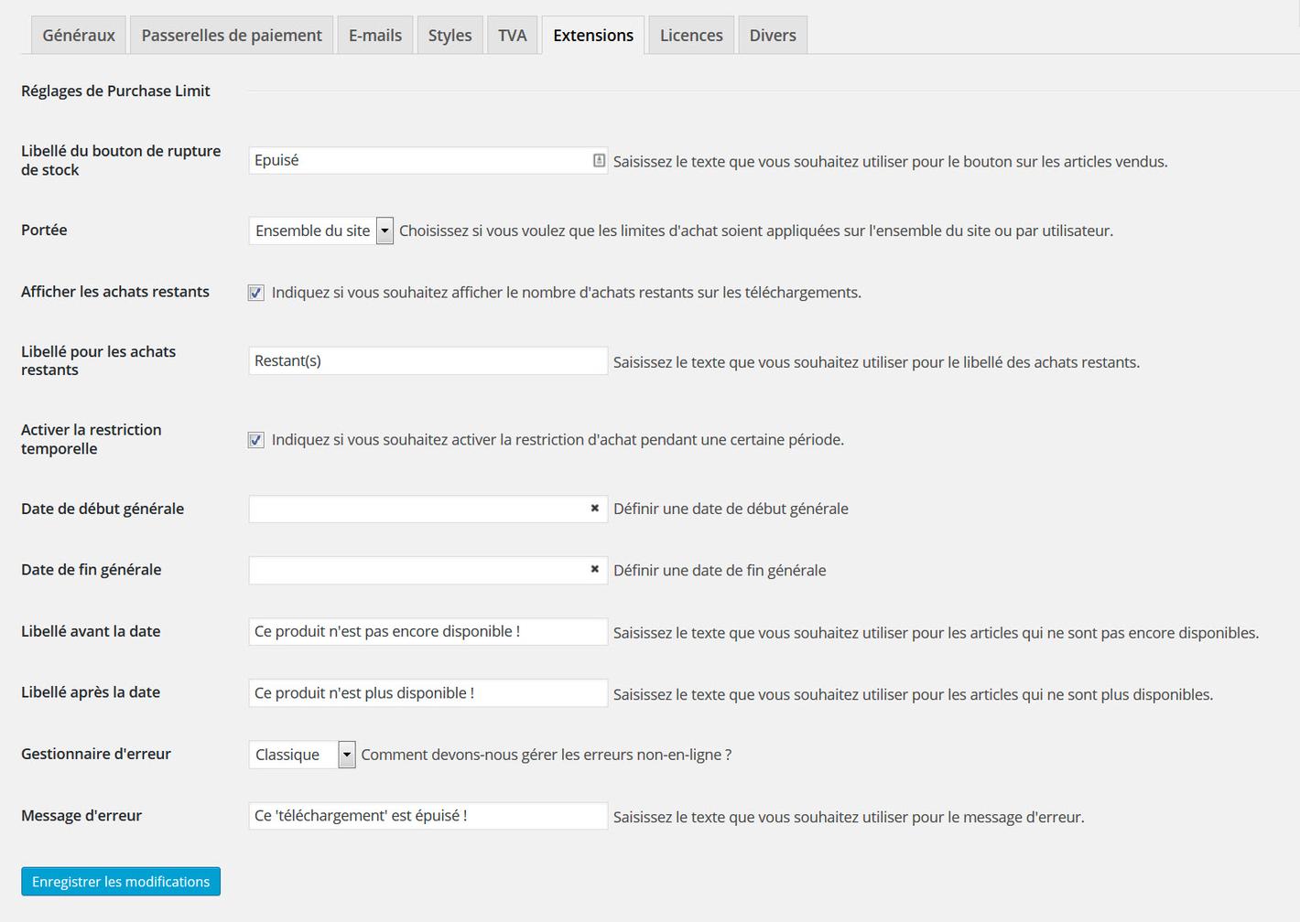Open the Passerelles de paiement tab
The width and height of the screenshot is (1300, 922).
pyautogui.click(x=232, y=36)
